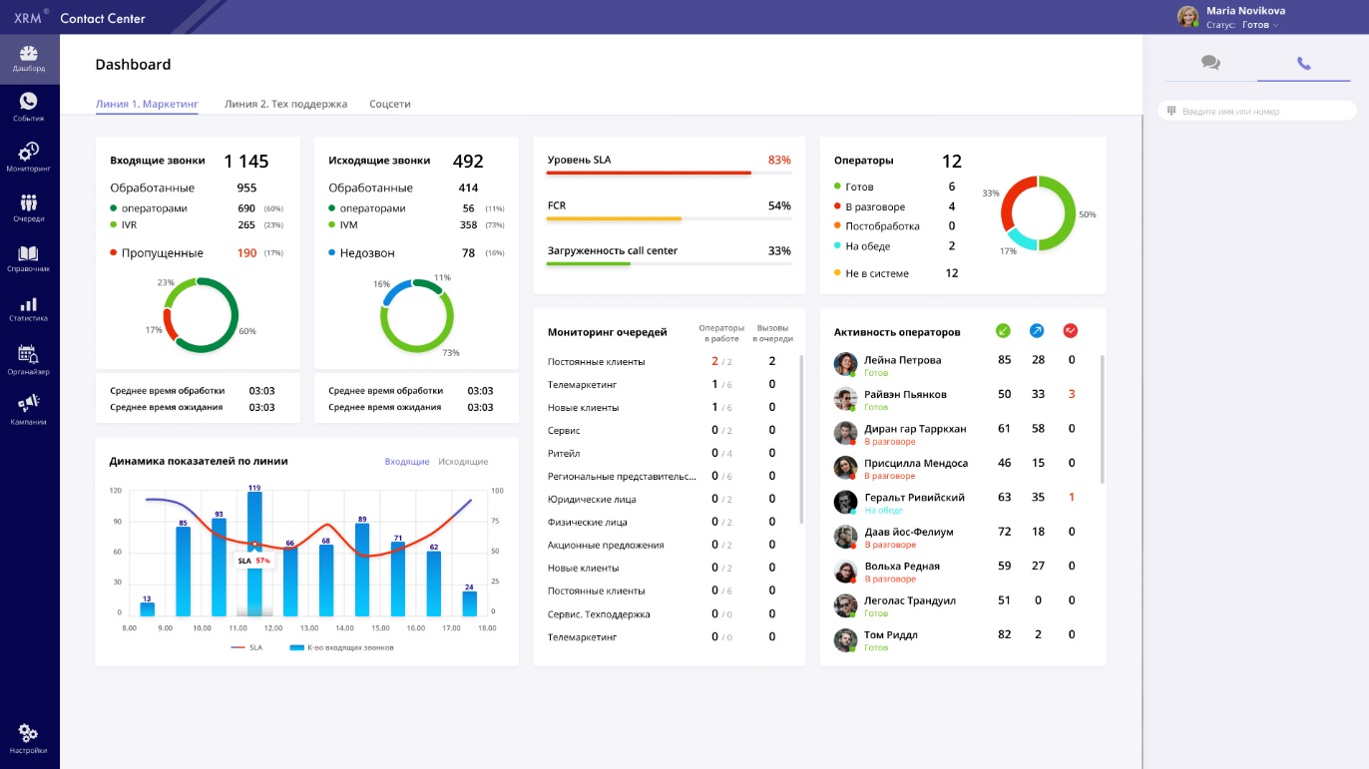Expand the Готов status dropdown
Viewport: 1369px width, 769px height.
[x=1260, y=25]
